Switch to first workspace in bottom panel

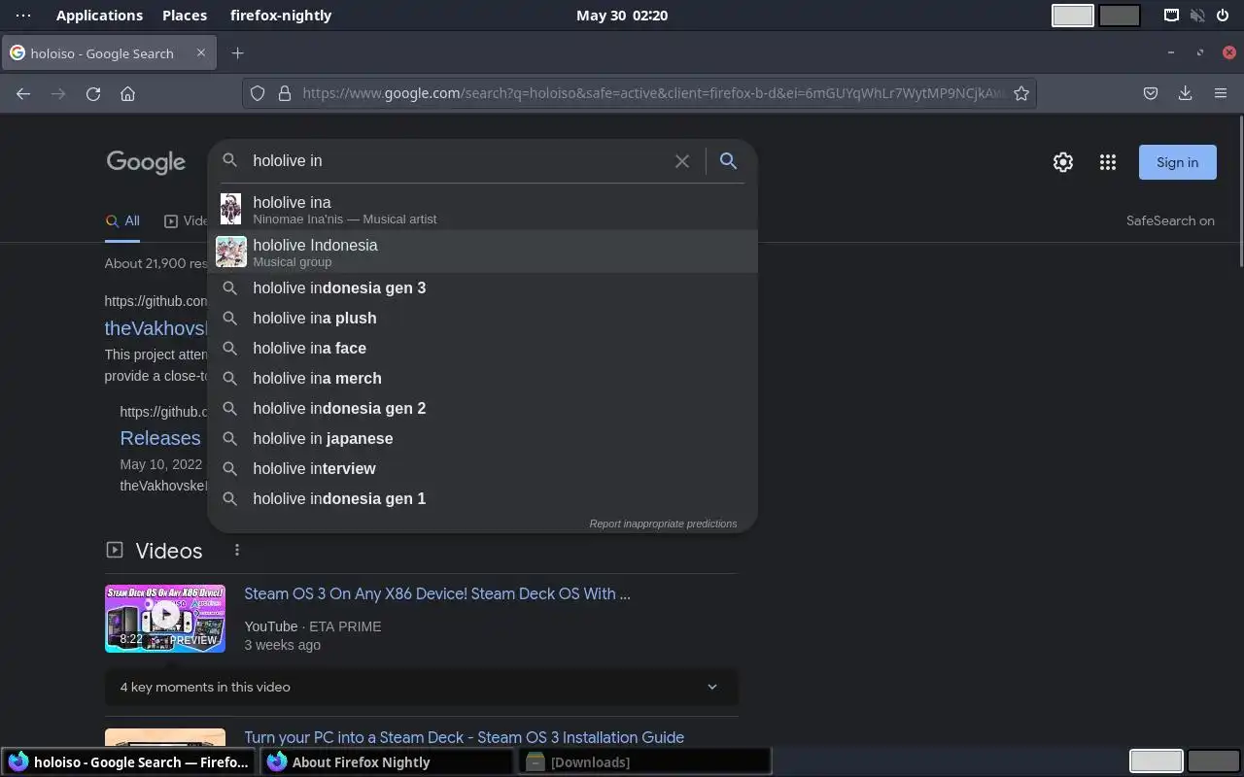point(1156,761)
